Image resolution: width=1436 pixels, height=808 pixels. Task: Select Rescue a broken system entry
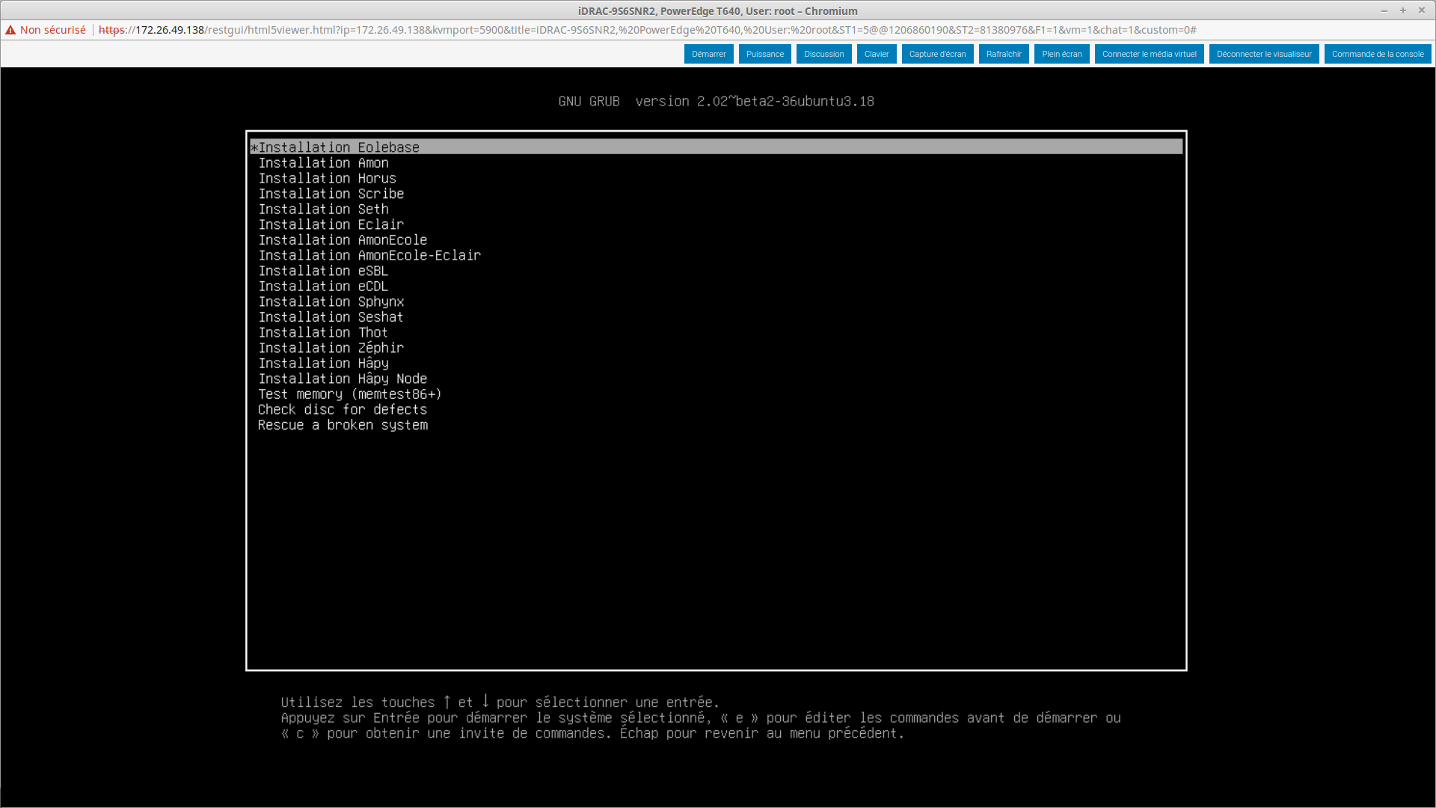point(343,425)
